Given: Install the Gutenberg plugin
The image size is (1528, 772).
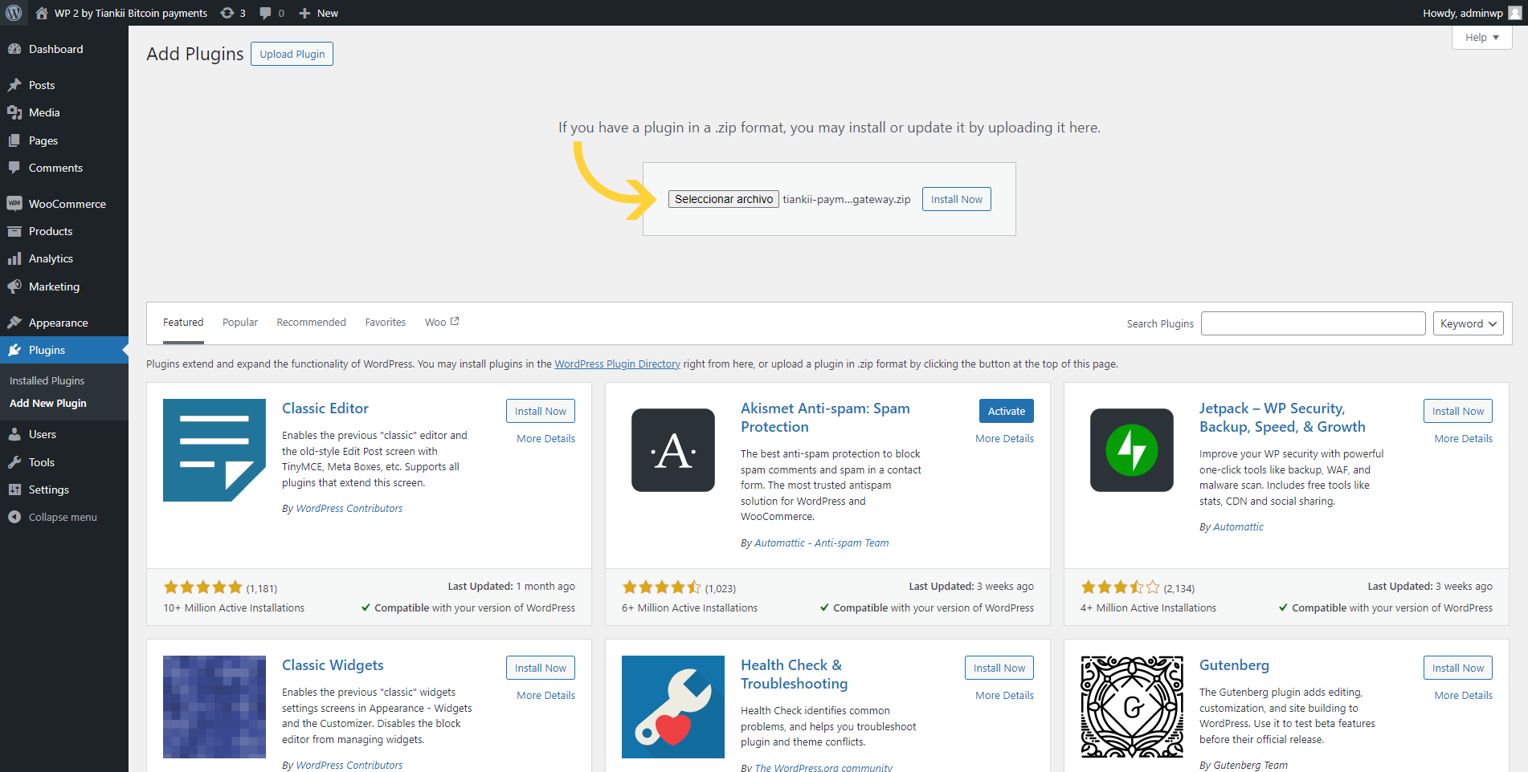Looking at the screenshot, I should pyautogui.click(x=1458, y=668).
